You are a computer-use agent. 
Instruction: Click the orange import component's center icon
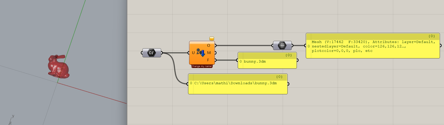pyautogui.click(x=201, y=53)
